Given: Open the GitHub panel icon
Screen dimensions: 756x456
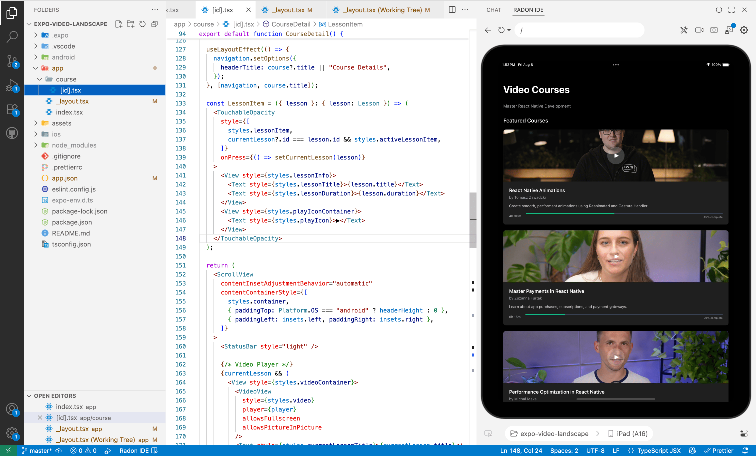Looking at the screenshot, I should [12, 133].
